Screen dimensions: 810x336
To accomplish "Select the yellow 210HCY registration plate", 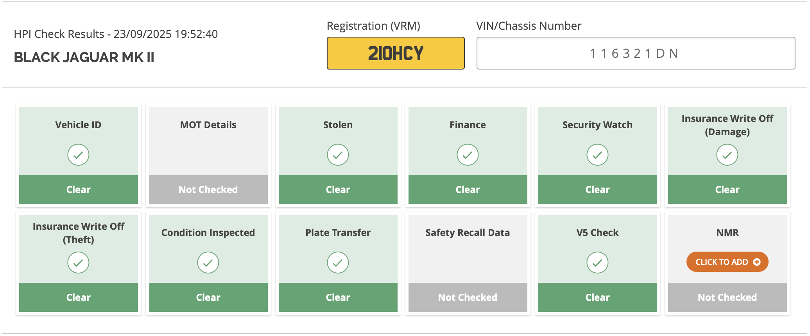I will tap(396, 53).
